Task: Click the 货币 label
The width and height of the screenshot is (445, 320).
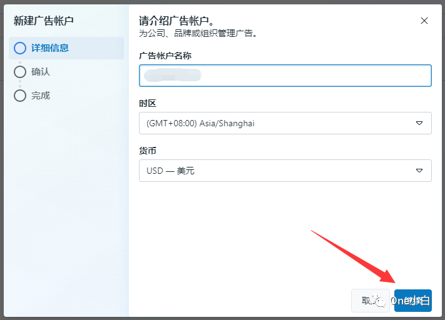Action: 148,151
